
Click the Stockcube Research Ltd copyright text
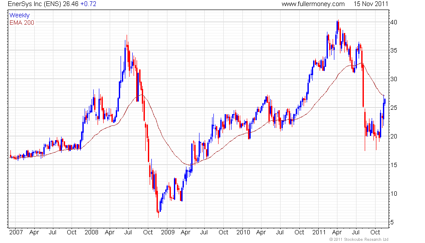pyautogui.click(x=359, y=240)
